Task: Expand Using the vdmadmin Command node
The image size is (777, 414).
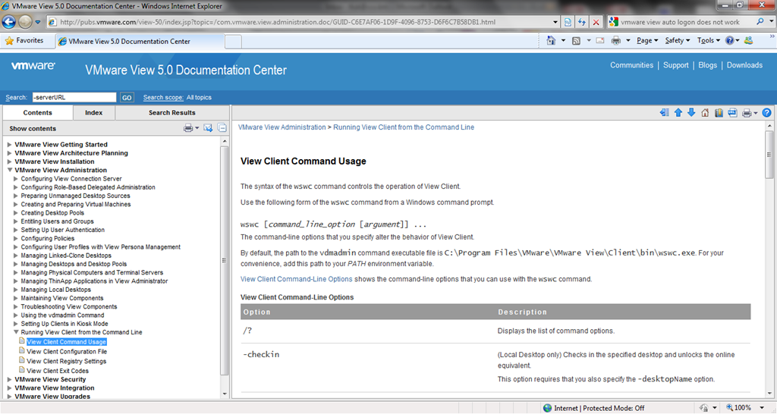Action: pos(16,315)
